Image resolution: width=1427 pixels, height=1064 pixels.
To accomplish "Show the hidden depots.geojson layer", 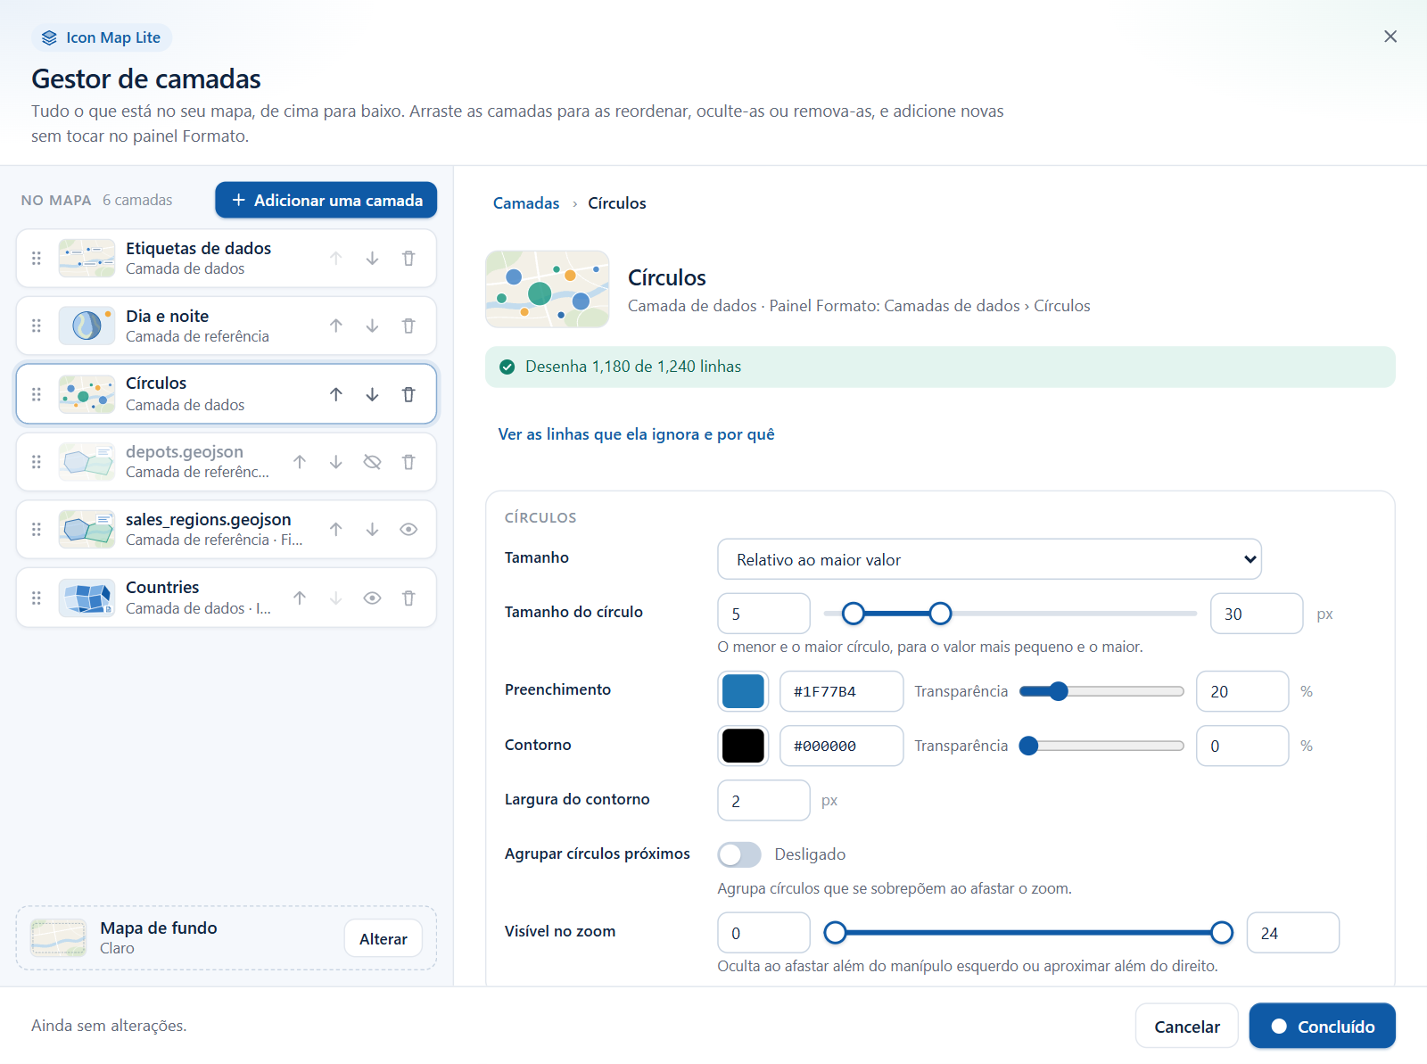I will point(372,462).
